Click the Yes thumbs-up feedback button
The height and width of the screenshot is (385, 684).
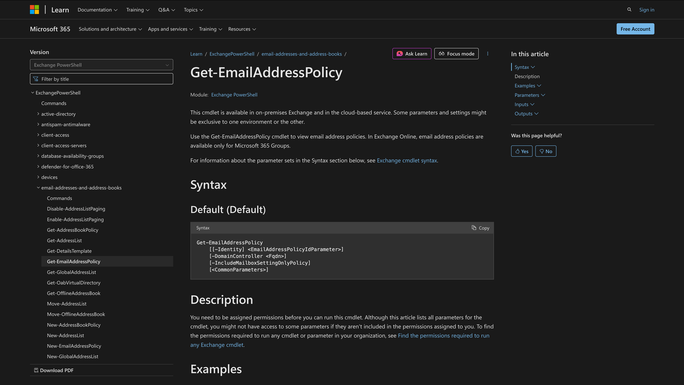522,151
